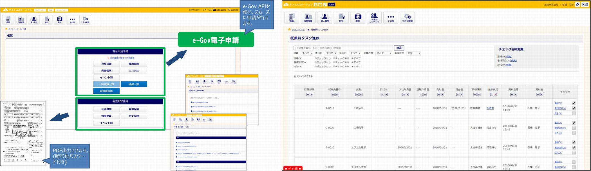Image resolution: width=591 pixels, height=171 pixels.
Task: Select チェックあり radio for 書類回収OK filter
Action: point(334,62)
